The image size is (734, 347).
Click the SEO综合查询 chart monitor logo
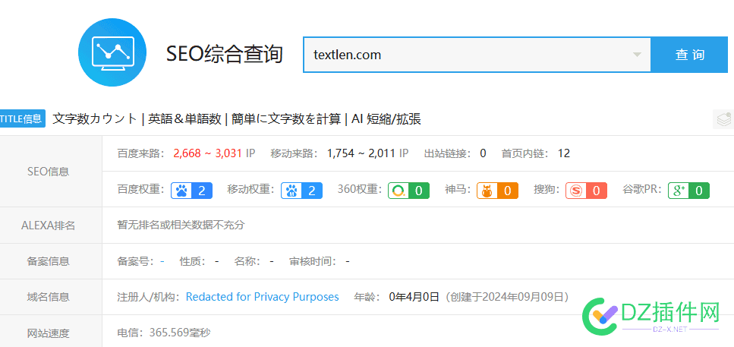pos(112,52)
